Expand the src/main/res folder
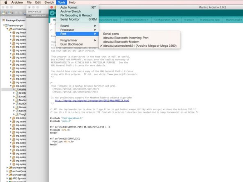This screenshot has width=243, height=182. (7, 168)
